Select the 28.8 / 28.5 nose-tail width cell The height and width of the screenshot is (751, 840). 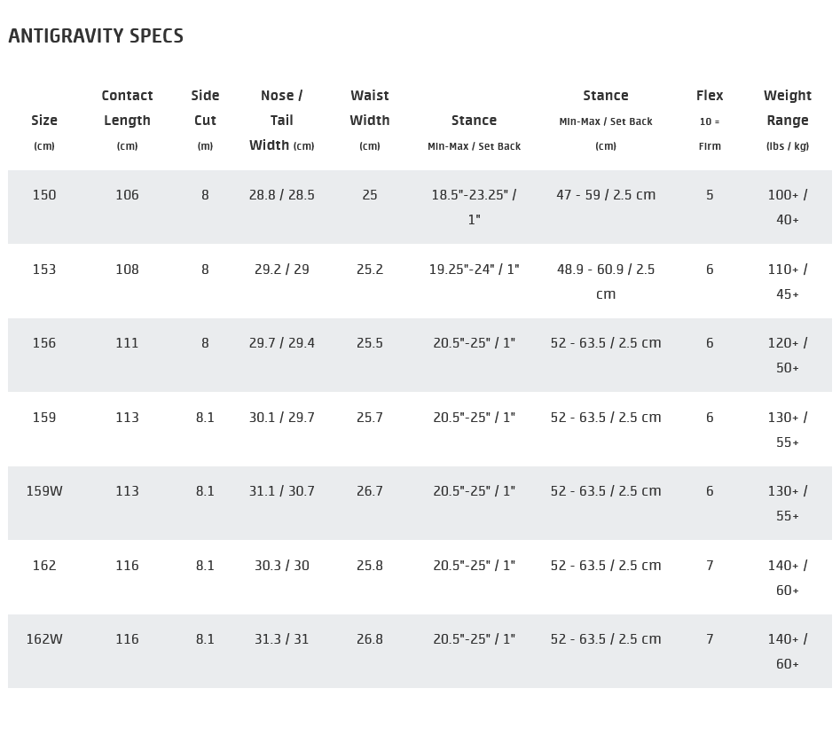coord(282,195)
